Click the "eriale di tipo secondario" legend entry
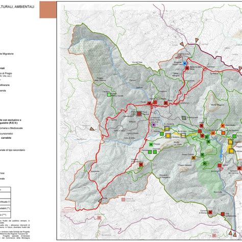This screenshot has width=242, height=242. click(x=13, y=150)
